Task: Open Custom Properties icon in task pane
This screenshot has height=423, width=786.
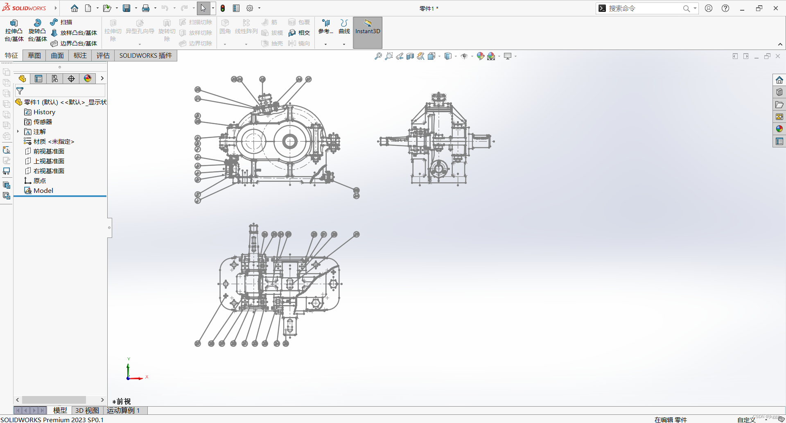Action: (x=779, y=141)
